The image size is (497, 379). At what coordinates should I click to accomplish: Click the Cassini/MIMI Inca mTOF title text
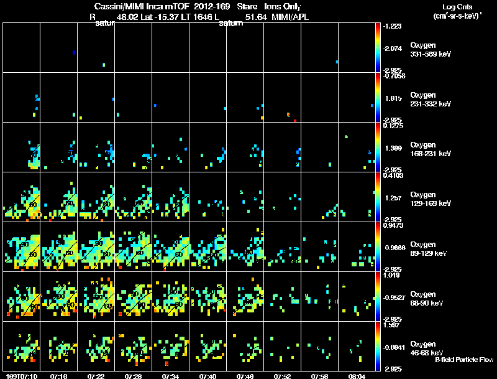142,7
